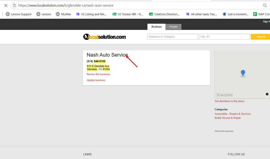Click the blue map pin marker
This screenshot has height=159, width=270.
pyautogui.click(x=243, y=73)
